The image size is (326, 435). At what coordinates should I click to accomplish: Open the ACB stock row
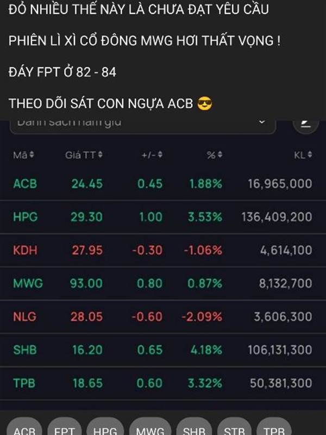(x=25, y=184)
